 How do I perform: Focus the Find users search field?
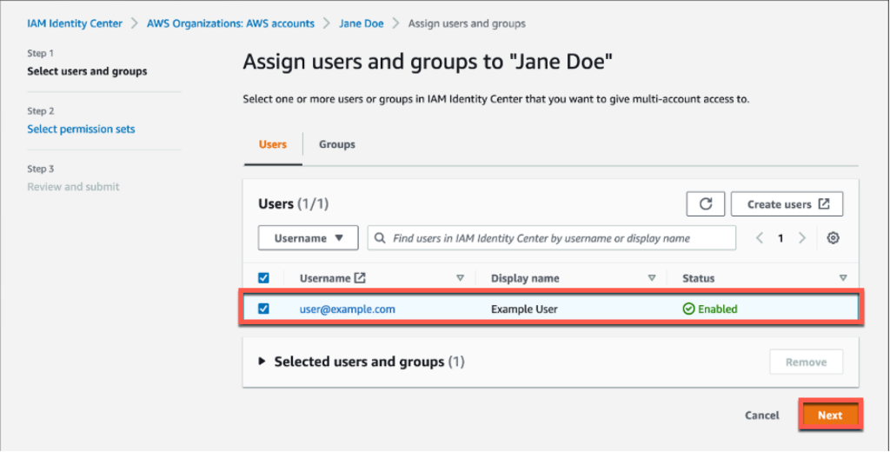point(552,238)
